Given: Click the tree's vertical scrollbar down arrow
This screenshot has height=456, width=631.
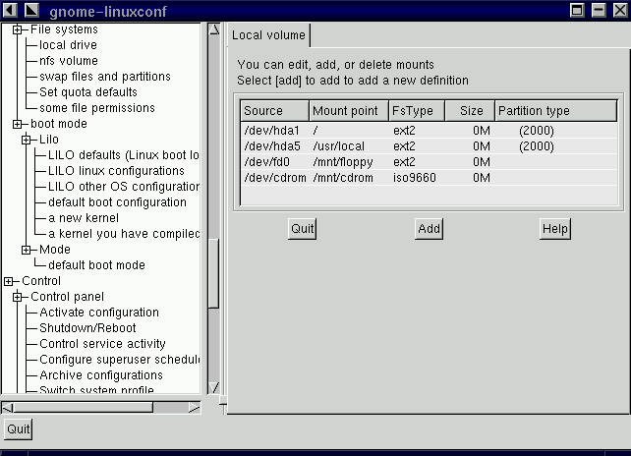Looking at the screenshot, I should click(x=213, y=388).
